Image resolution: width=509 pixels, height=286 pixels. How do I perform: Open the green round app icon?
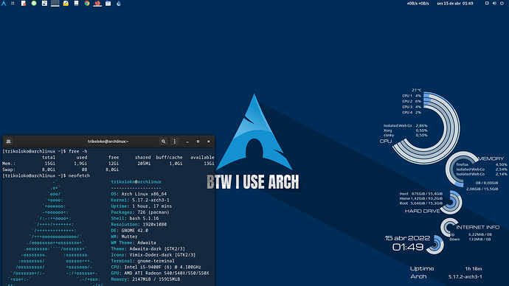point(34,3)
